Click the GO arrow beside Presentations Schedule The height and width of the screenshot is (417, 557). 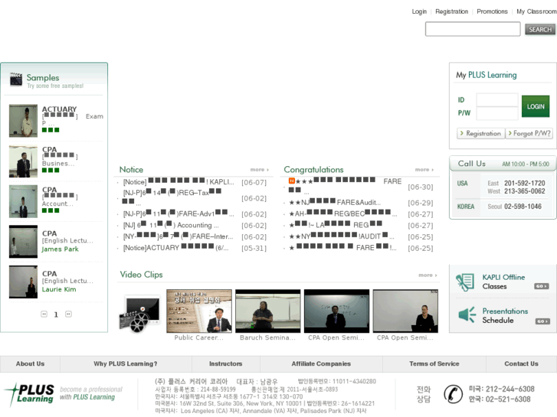point(542,321)
